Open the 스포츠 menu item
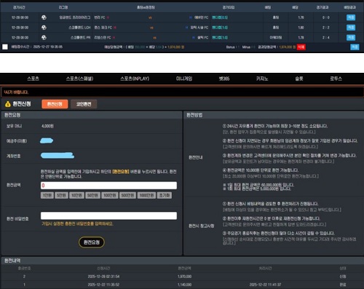The height and width of the screenshot is (289, 364). pos(33,79)
